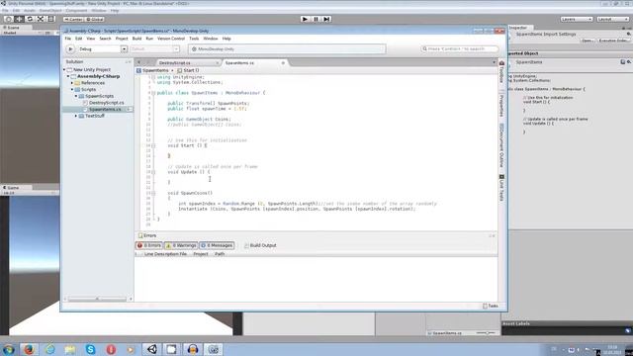Switch to SpawnItems.cs editor tab
The height and width of the screenshot is (356, 633).
pyautogui.click(x=239, y=63)
